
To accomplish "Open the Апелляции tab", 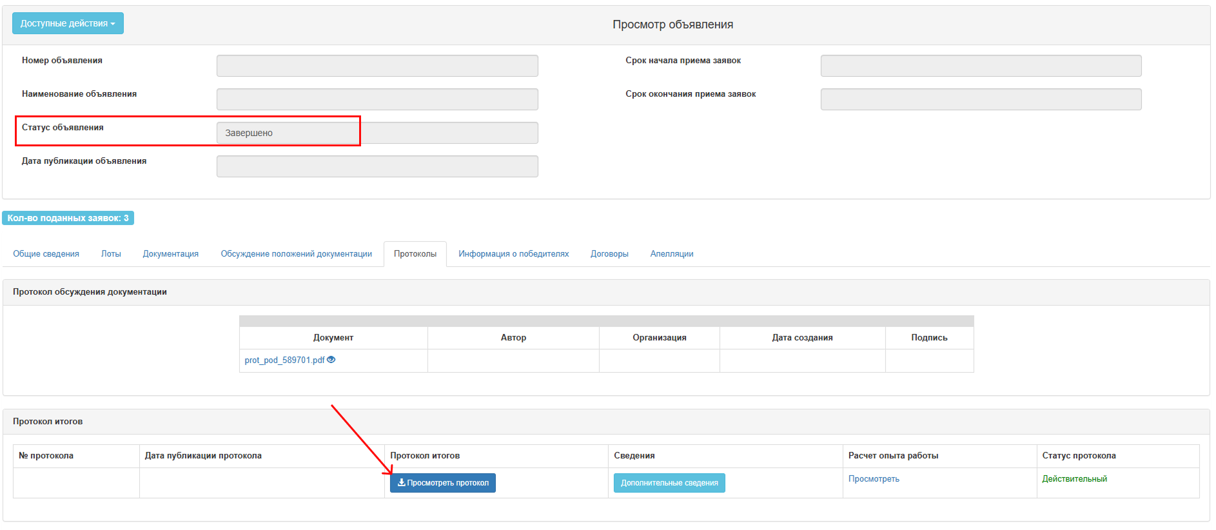I will click(x=672, y=254).
